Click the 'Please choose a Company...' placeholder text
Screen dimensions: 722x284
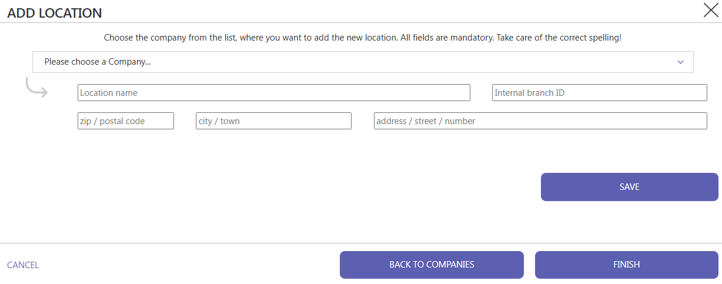(98, 62)
